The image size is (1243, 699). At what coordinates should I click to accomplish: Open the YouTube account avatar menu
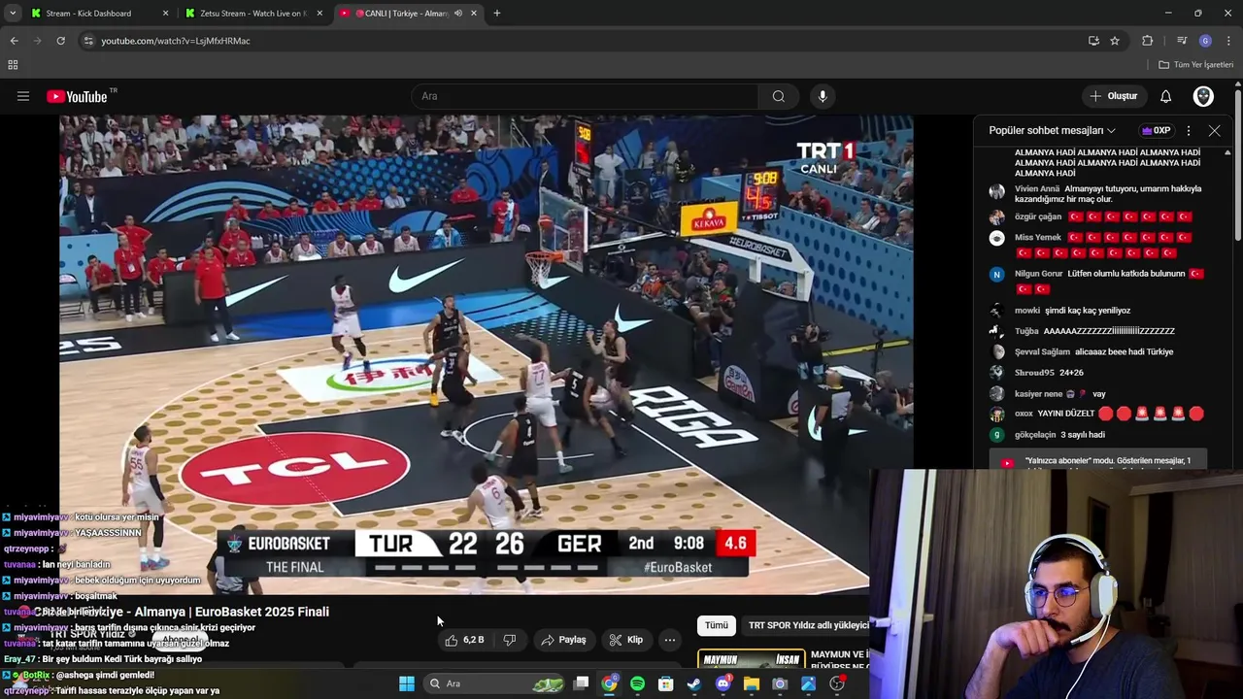click(1203, 96)
